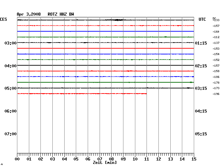The image size is (221, 168).
Task: Select the "03" minute axis label
Action: point(52,159)
